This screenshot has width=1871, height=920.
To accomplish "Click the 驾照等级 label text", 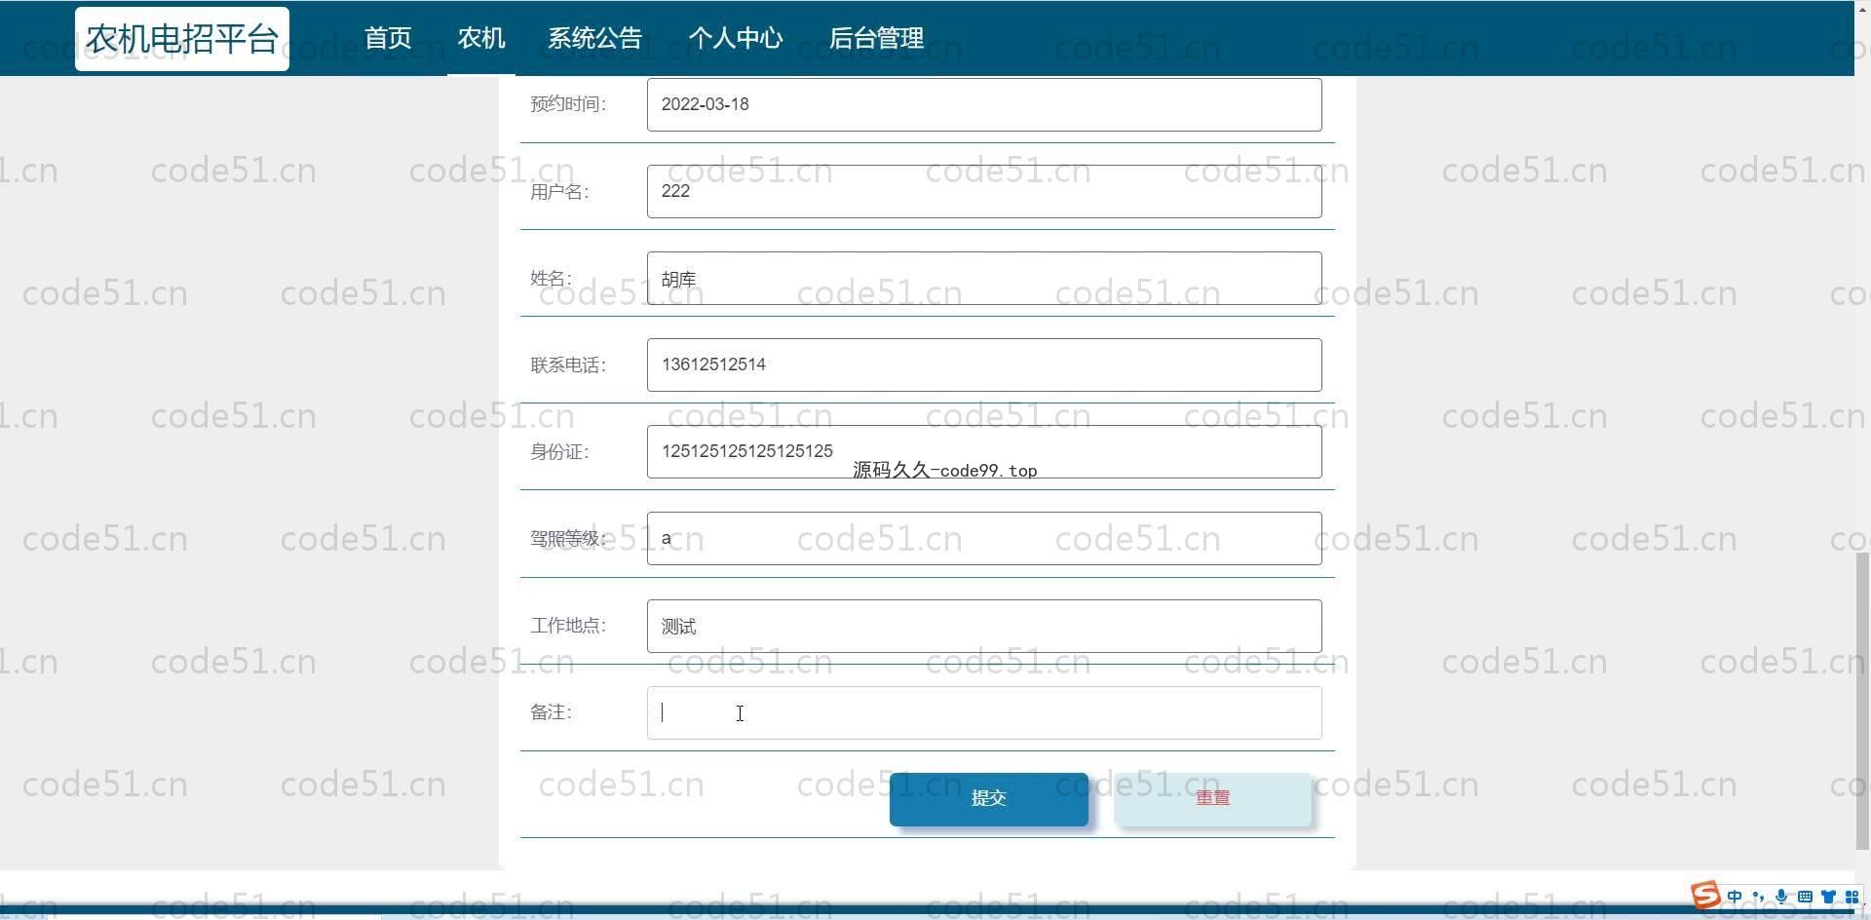I will (x=568, y=539).
